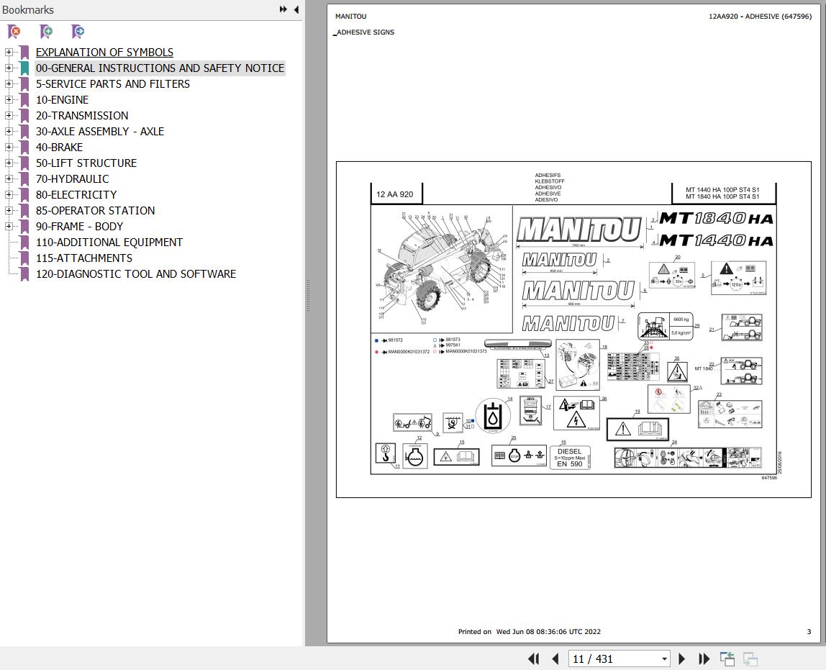Click bookmark icon beside 115-ATTACHMENTS
The width and height of the screenshot is (826, 670).
click(x=24, y=258)
